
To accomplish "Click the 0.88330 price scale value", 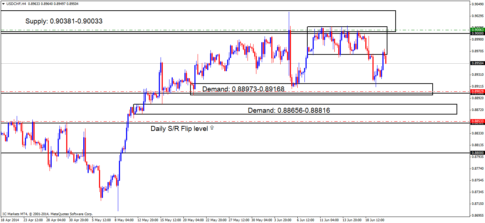I will [x=478, y=133].
